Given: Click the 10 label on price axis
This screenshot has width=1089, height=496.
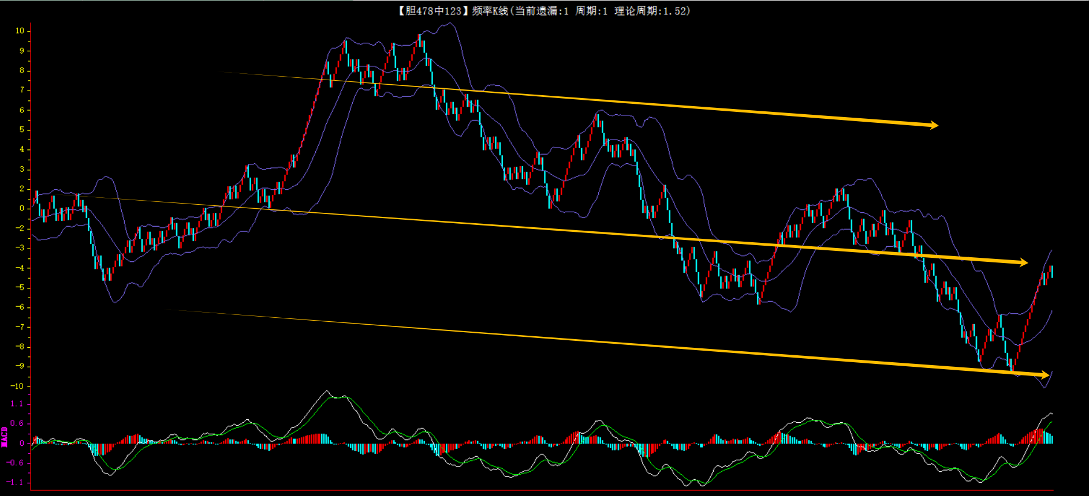Looking at the screenshot, I should [20, 31].
